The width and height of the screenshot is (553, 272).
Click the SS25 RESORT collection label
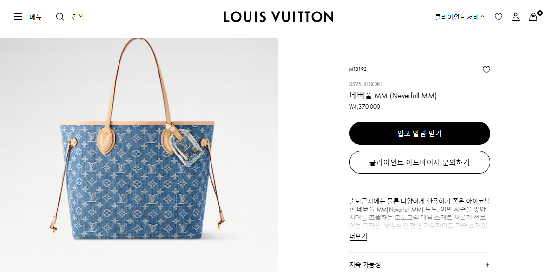(x=365, y=84)
